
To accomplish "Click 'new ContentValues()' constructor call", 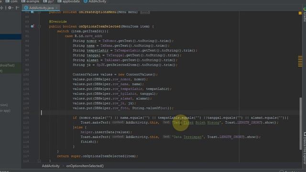I will [x=137, y=75].
